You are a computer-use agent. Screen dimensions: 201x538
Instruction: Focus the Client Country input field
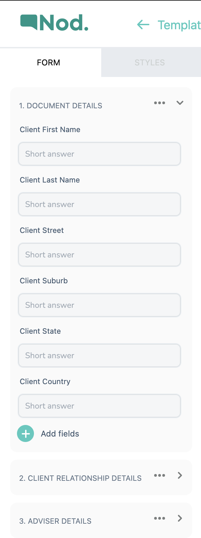[99, 406]
